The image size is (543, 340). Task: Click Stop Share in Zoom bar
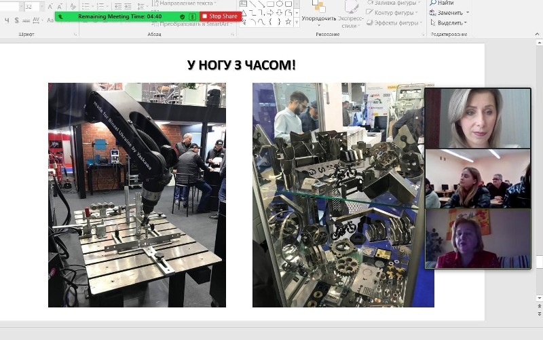coord(220,16)
